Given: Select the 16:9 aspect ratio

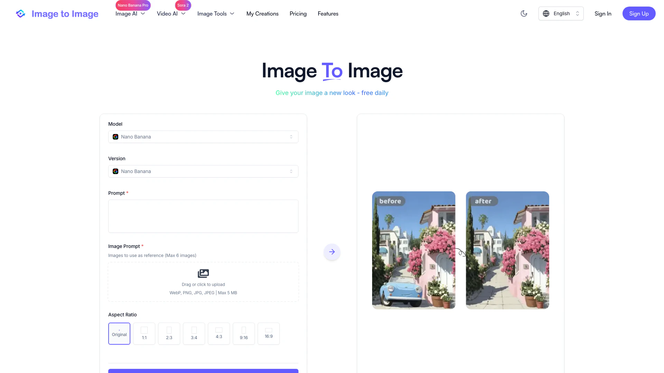Looking at the screenshot, I should 269,334.
